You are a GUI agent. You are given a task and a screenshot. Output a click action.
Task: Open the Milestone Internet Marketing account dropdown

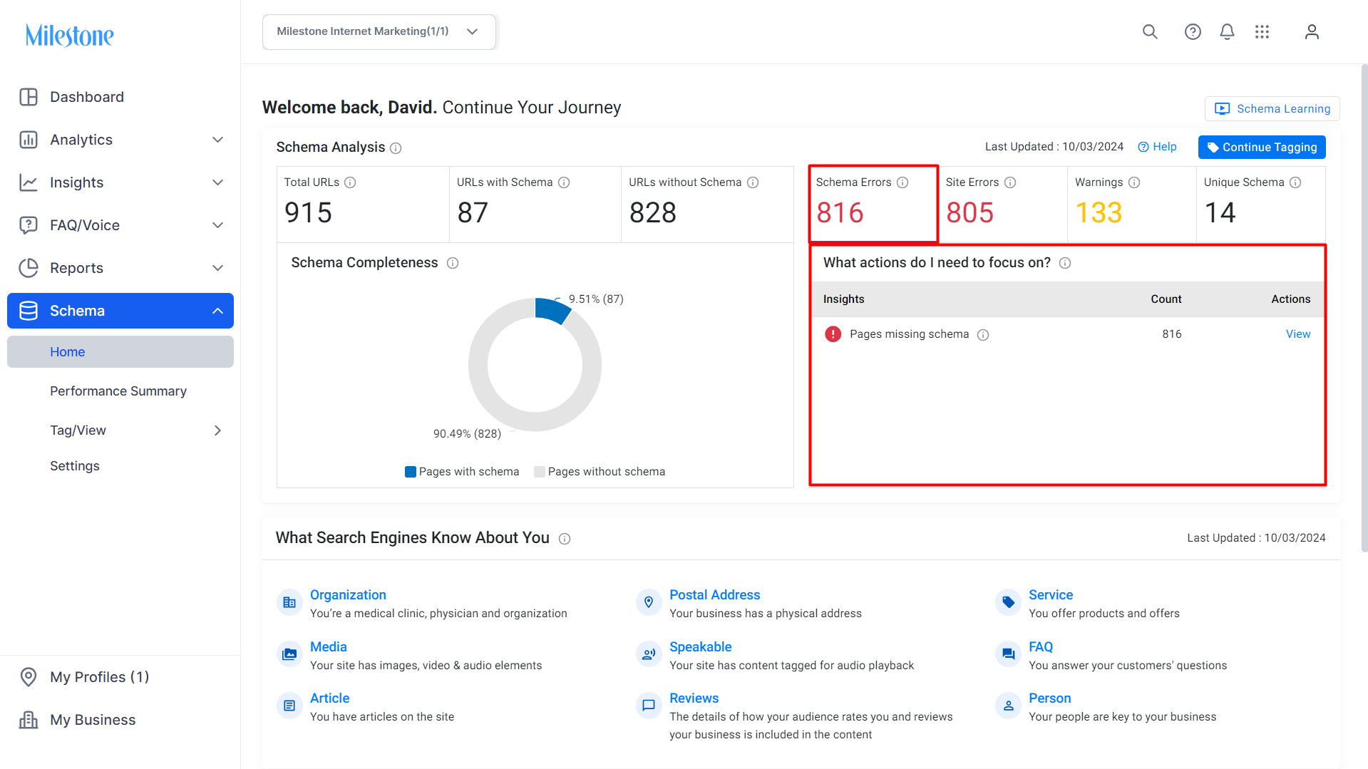[379, 32]
